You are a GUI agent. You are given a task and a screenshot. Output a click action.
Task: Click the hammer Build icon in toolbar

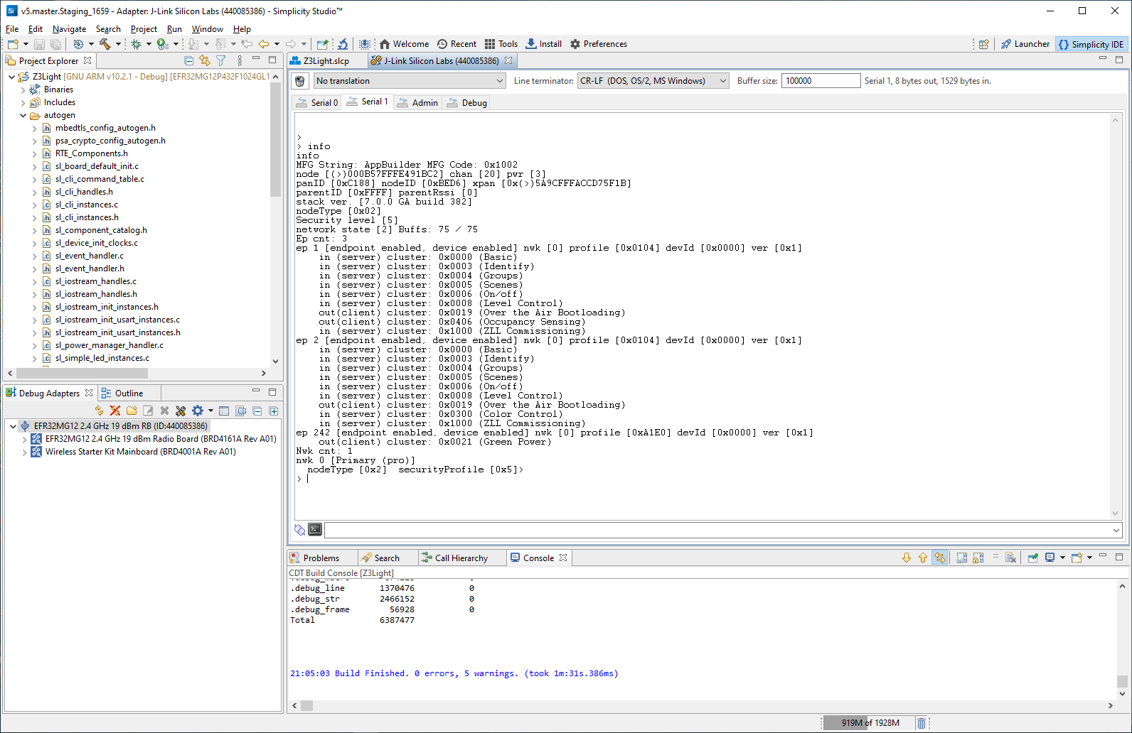click(105, 44)
